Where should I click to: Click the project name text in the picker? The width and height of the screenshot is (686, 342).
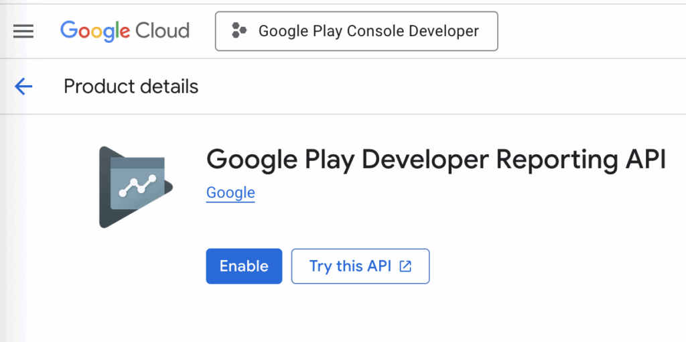coord(368,31)
